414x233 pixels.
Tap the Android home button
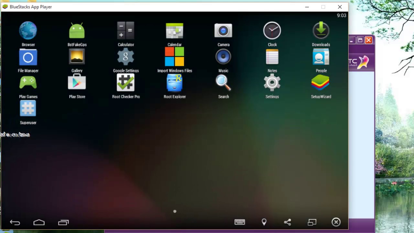pyautogui.click(x=39, y=222)
